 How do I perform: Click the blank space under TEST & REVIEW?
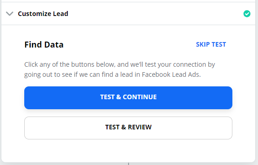pyautogui.click(x=128, y=150)
